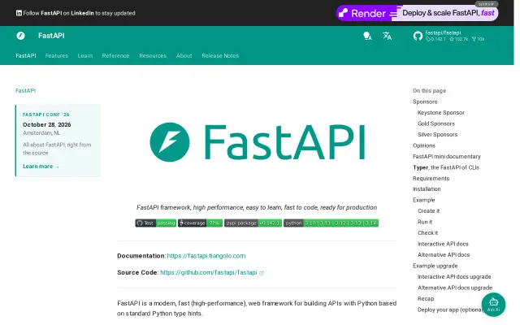
Task: Jump to Silver Sponsors section
Action: [437, 134]
